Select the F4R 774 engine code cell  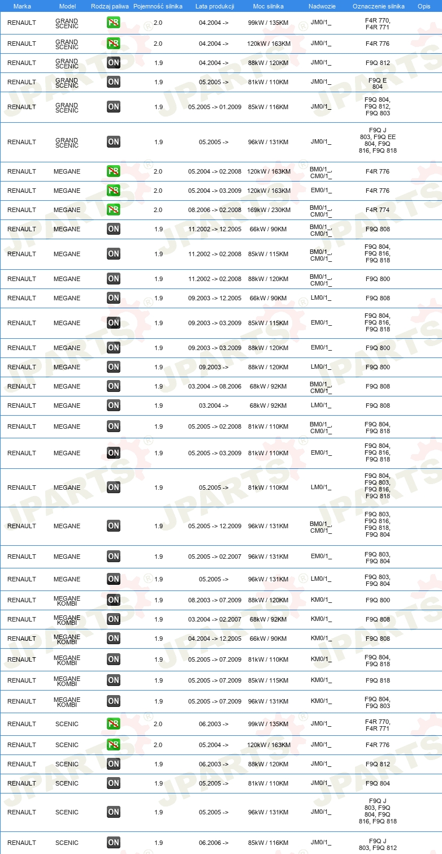coord(378,210)
